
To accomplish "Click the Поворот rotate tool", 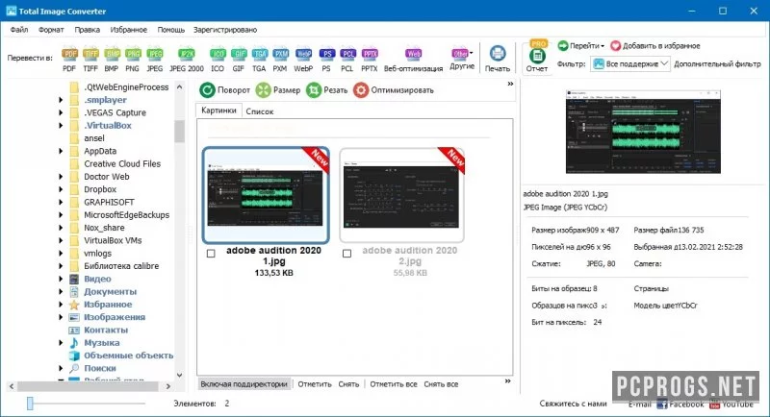I will [x=225, y=90].
